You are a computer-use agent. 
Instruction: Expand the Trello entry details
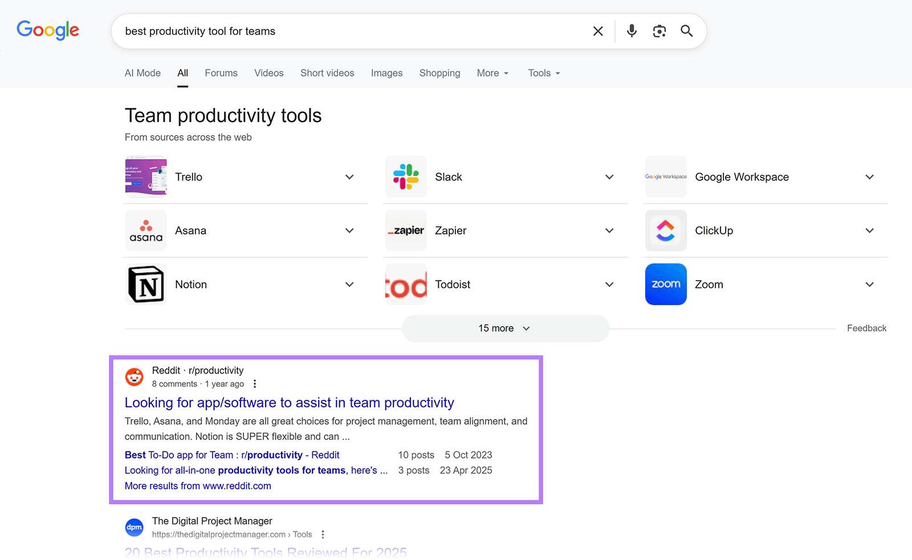[349, 177]
